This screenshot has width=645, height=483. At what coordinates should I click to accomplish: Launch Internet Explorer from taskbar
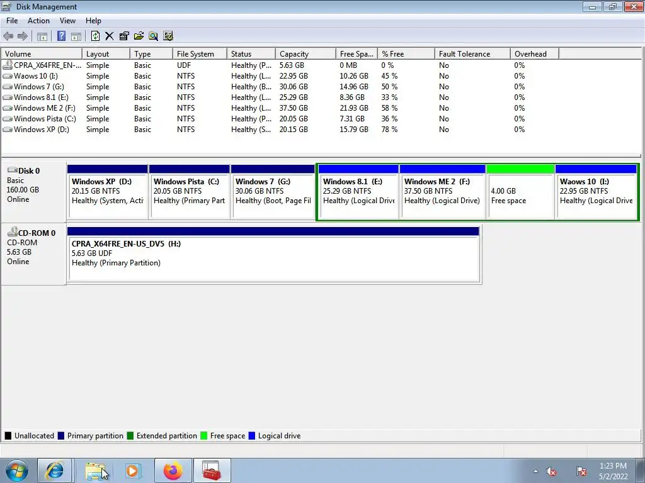pos(55,470)
